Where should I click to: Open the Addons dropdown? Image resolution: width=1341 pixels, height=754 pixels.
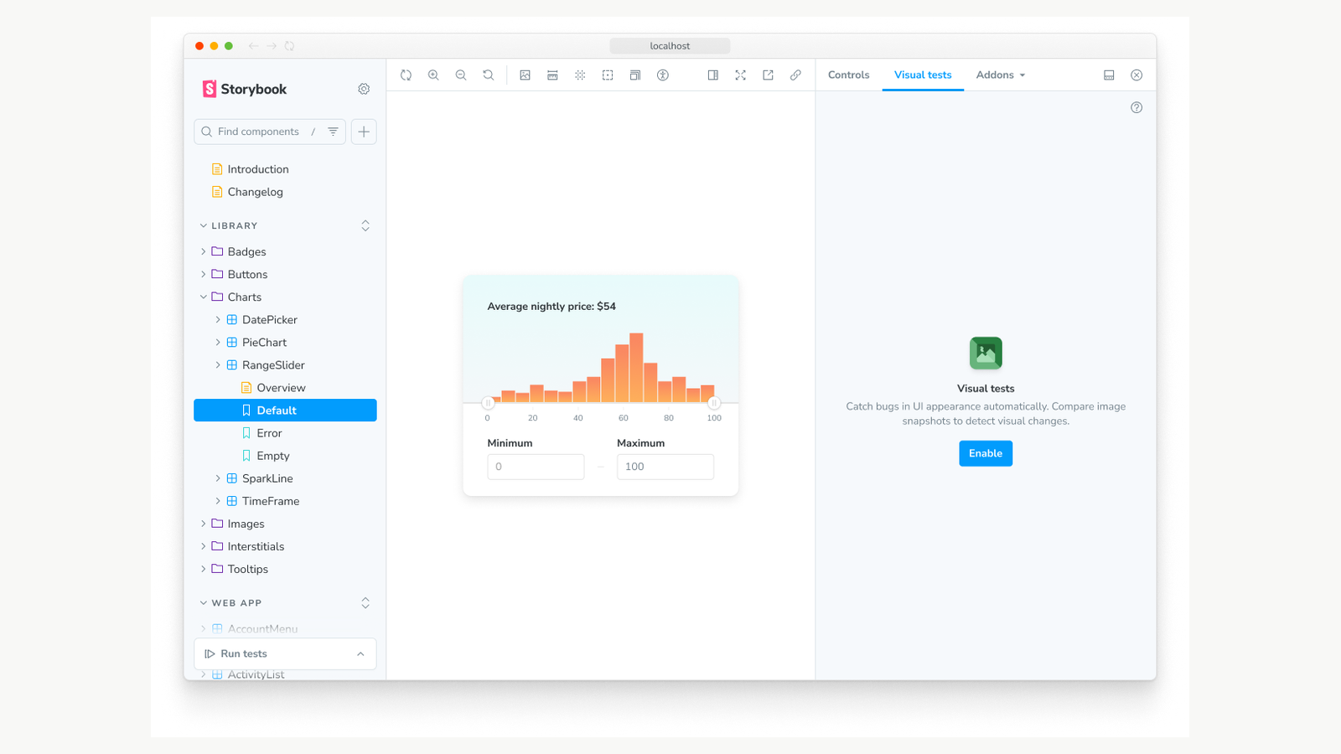click(x=1001, y=75)
